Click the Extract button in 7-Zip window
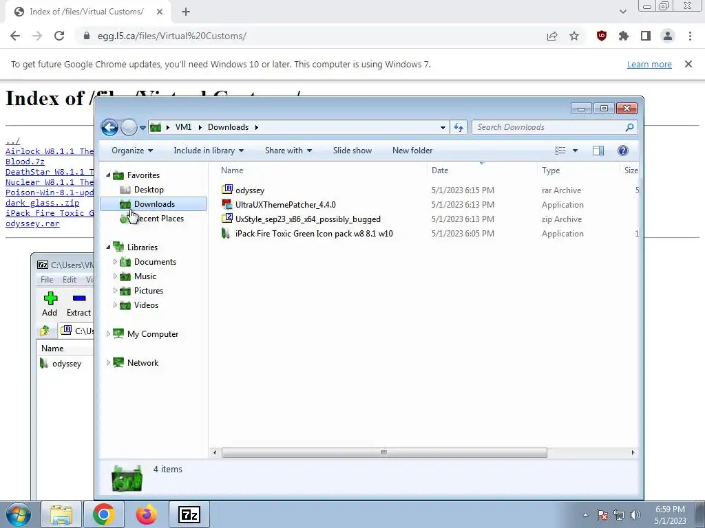This screenshot has width=705, height=528. pos(78,304)
